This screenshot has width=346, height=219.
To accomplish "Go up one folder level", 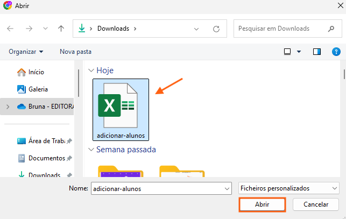I will click(x=61, y=29).
